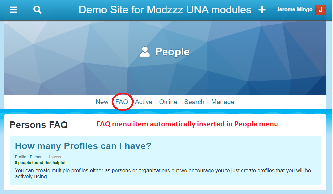Click the Persons category link
This screenshot has width=333, height=194.
pos(37,157)
